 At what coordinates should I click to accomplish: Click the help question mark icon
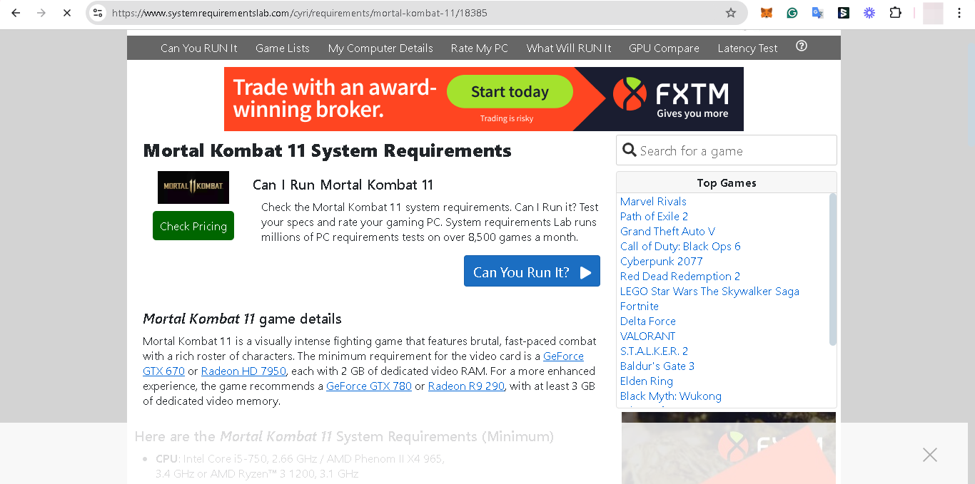click(802, 46)
